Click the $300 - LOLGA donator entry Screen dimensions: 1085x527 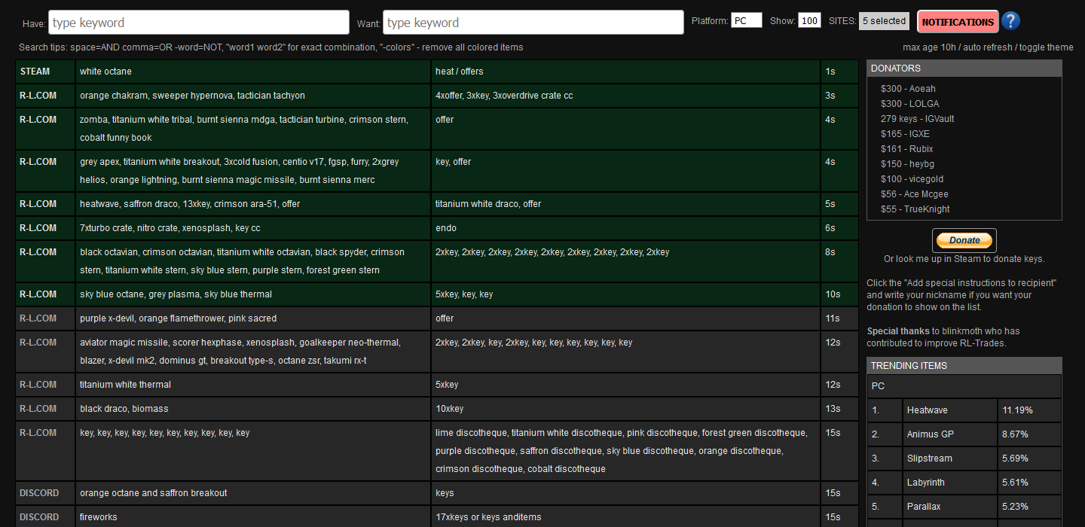(909, 104)
